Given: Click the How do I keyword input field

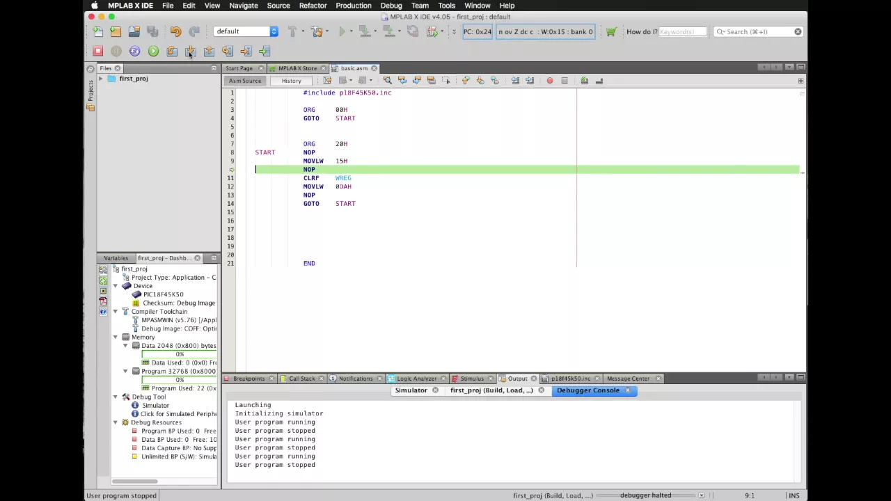Looking at the screenshot, I should (x=682, y=31).
